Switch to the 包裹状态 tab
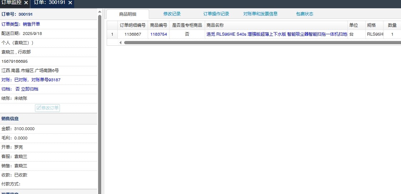Screen dimensions: 401x194 pos(304,14)
